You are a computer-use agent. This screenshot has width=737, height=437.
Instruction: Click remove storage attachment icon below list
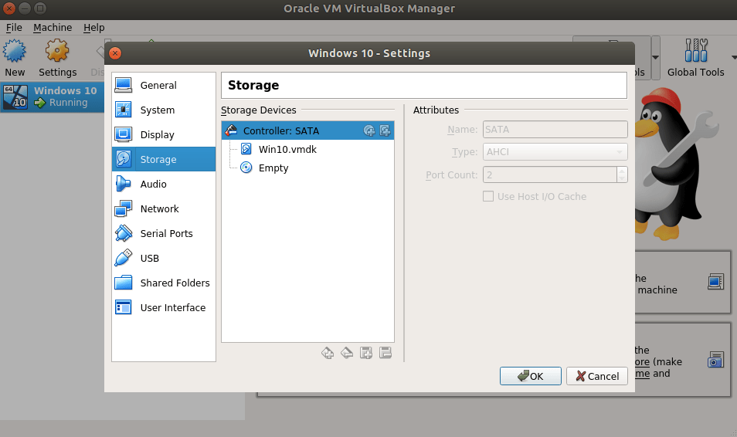click(385, 353)
